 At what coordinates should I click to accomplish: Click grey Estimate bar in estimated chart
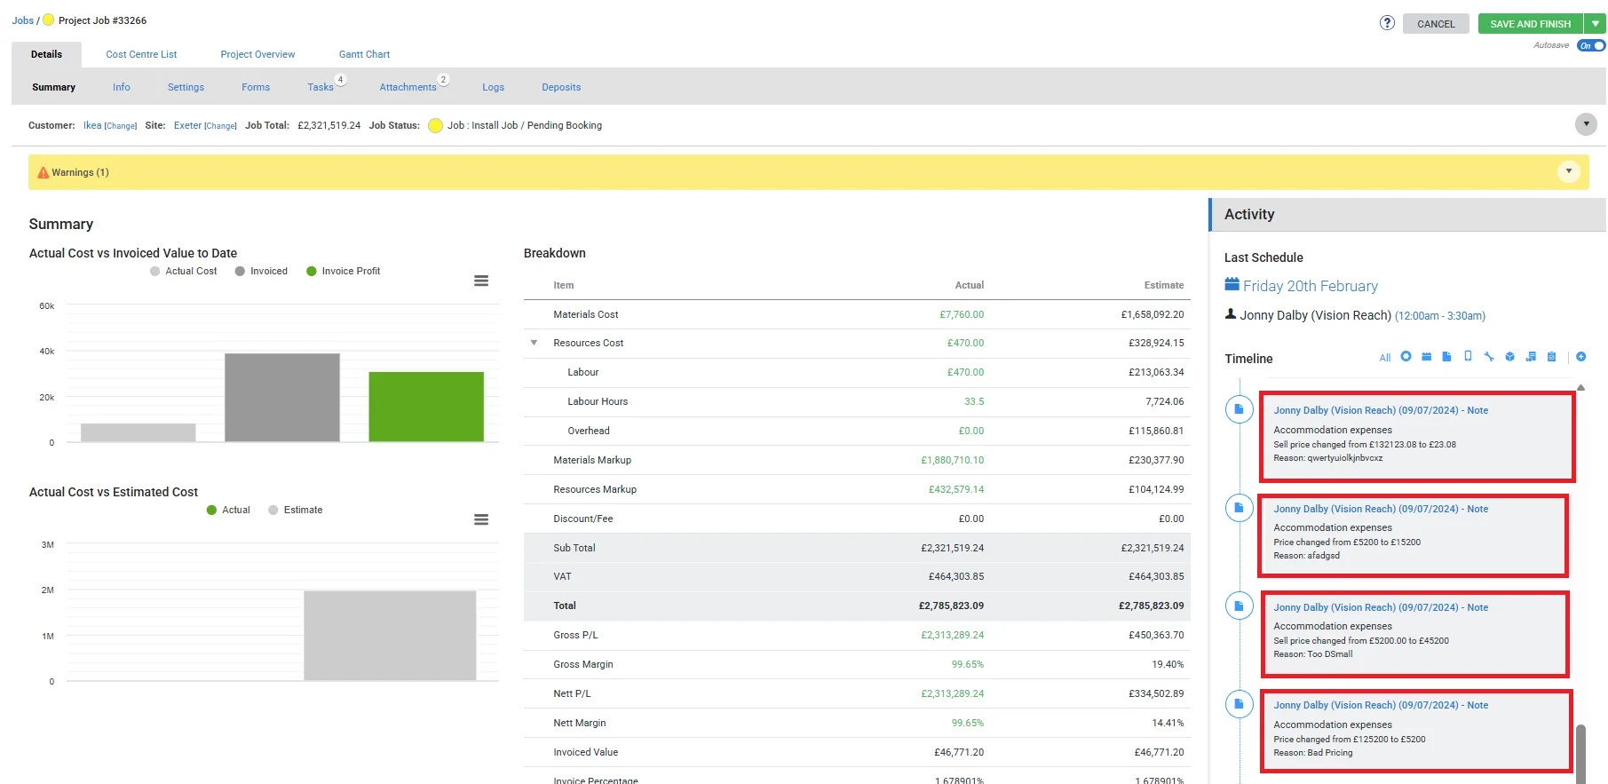click(x=390, y=636)
